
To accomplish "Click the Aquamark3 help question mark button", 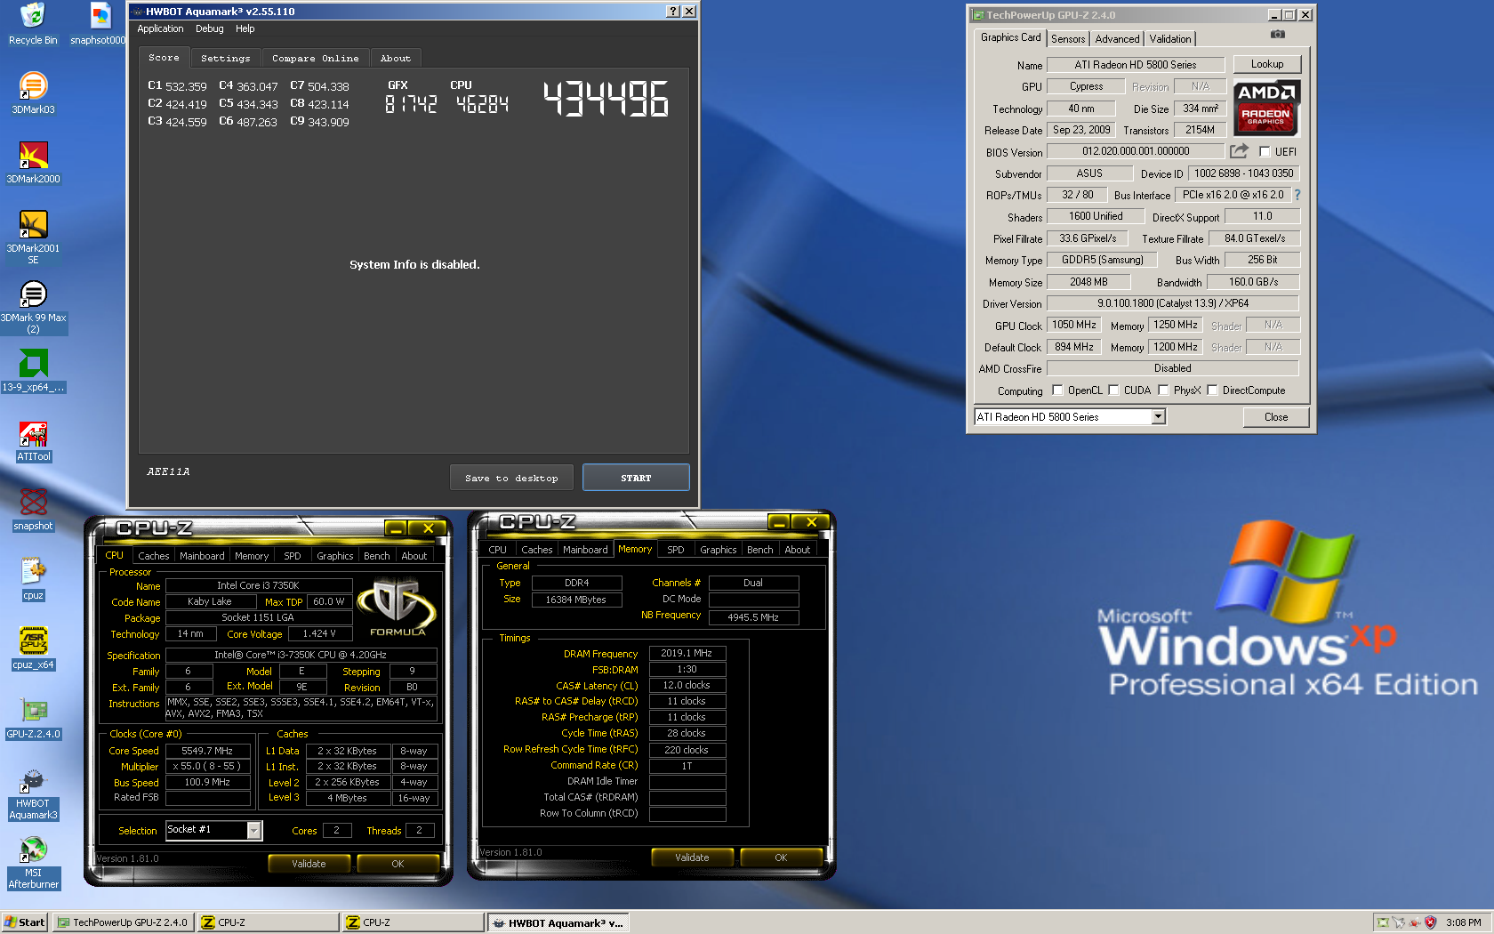I will click(673, 12).
